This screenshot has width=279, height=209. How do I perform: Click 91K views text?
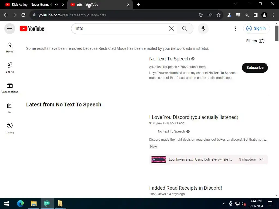(x=156, y=123)
